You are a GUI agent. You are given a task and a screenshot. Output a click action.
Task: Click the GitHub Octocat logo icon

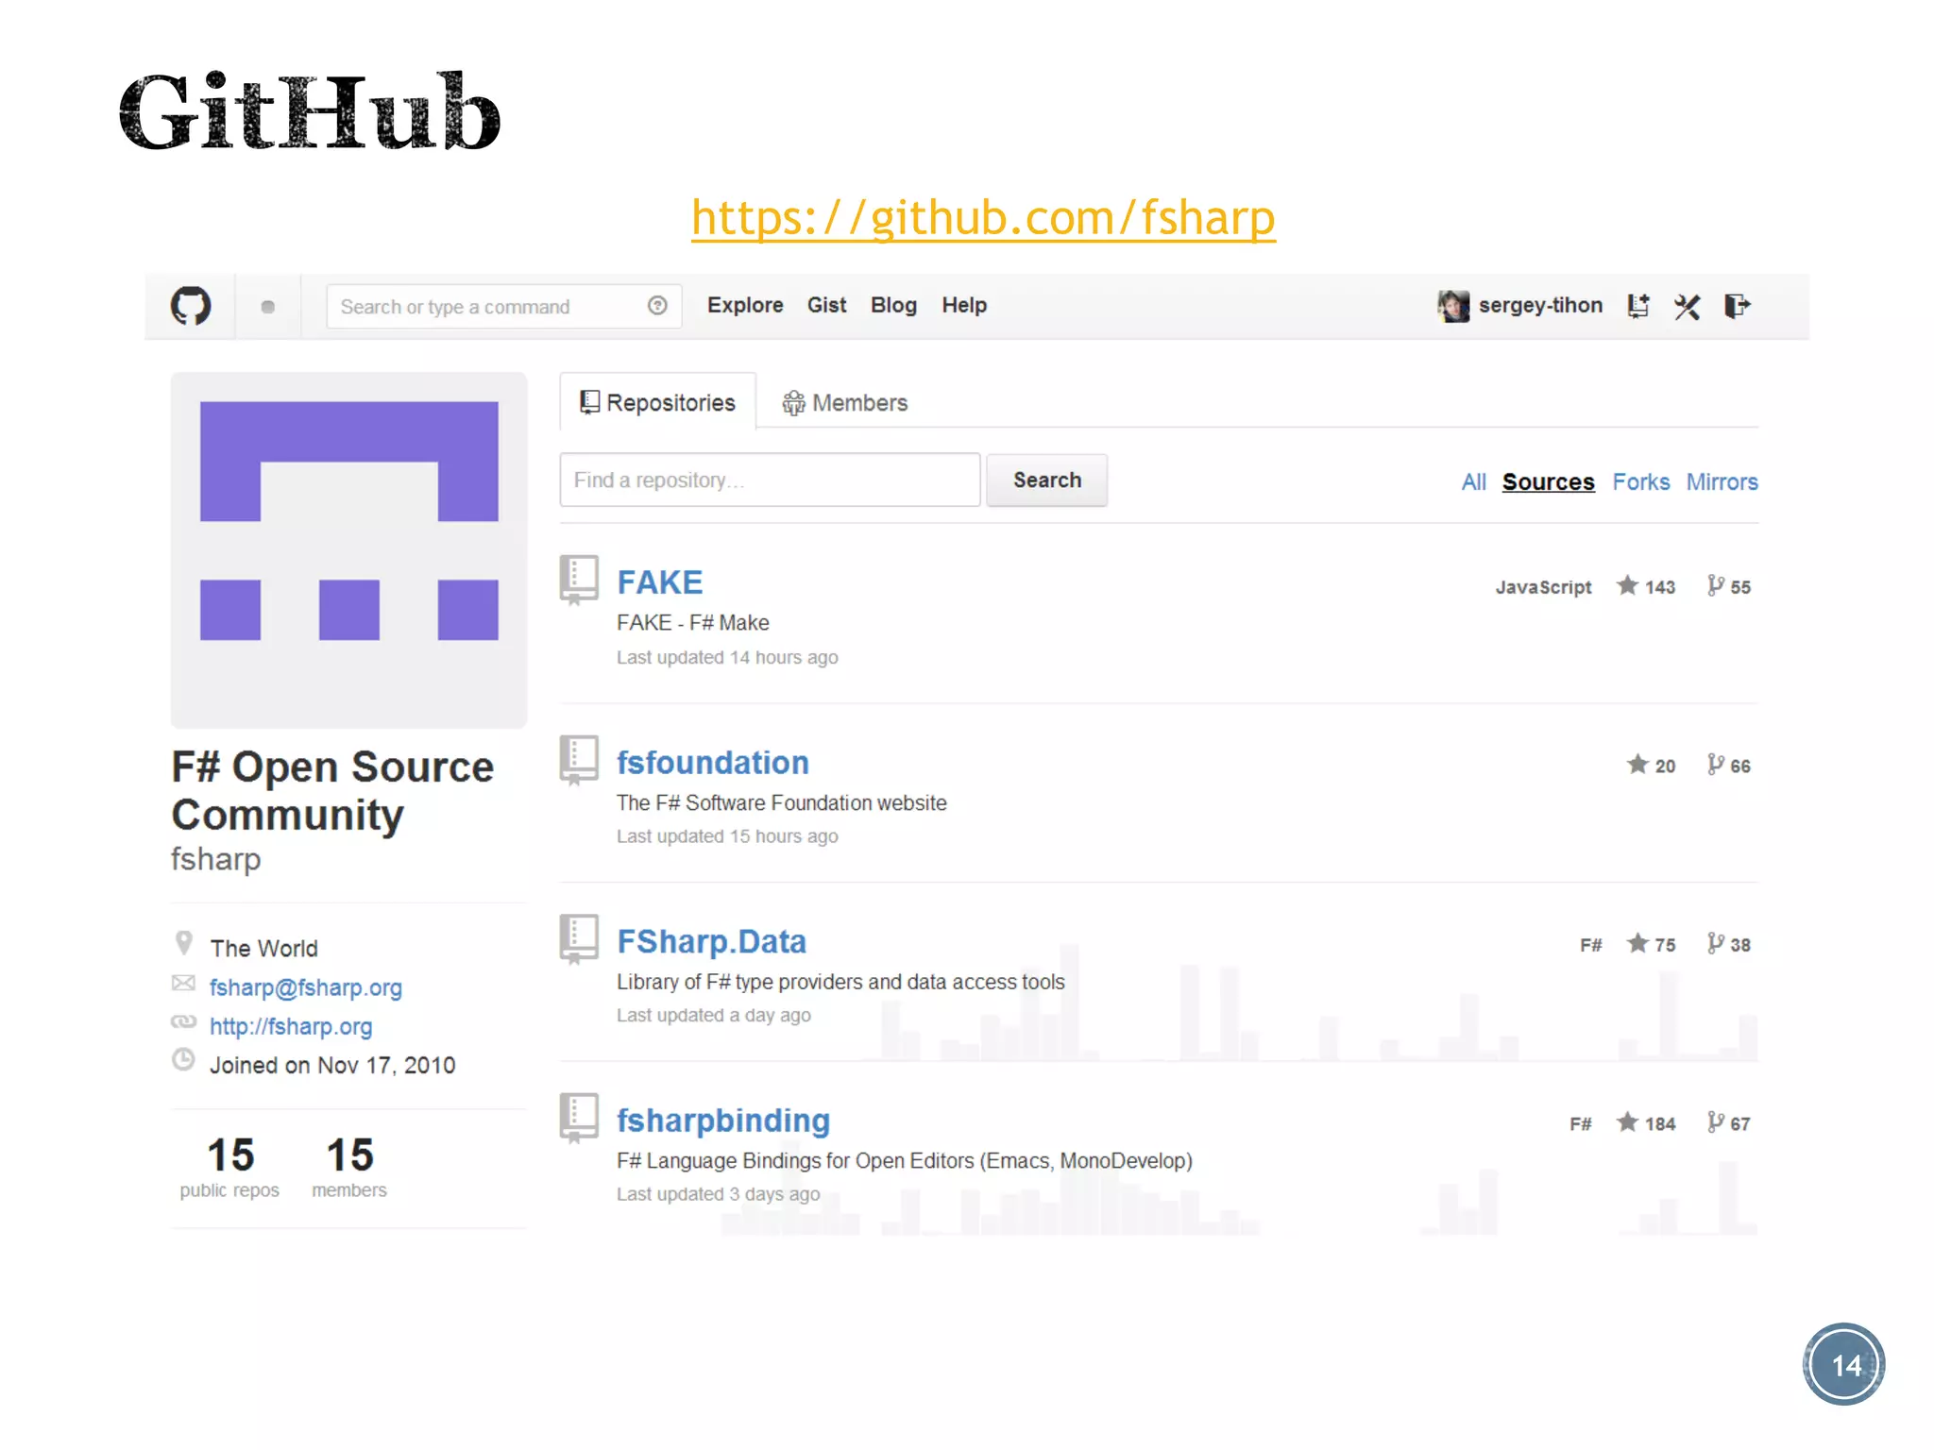pos(191,306)
